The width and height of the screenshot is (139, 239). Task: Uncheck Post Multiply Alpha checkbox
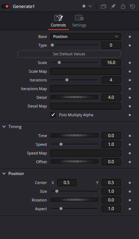coord(53,115)
